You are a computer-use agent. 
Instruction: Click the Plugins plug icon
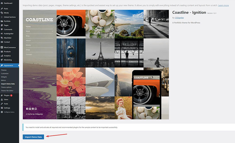pyautogui.click(x=2, y=95)
